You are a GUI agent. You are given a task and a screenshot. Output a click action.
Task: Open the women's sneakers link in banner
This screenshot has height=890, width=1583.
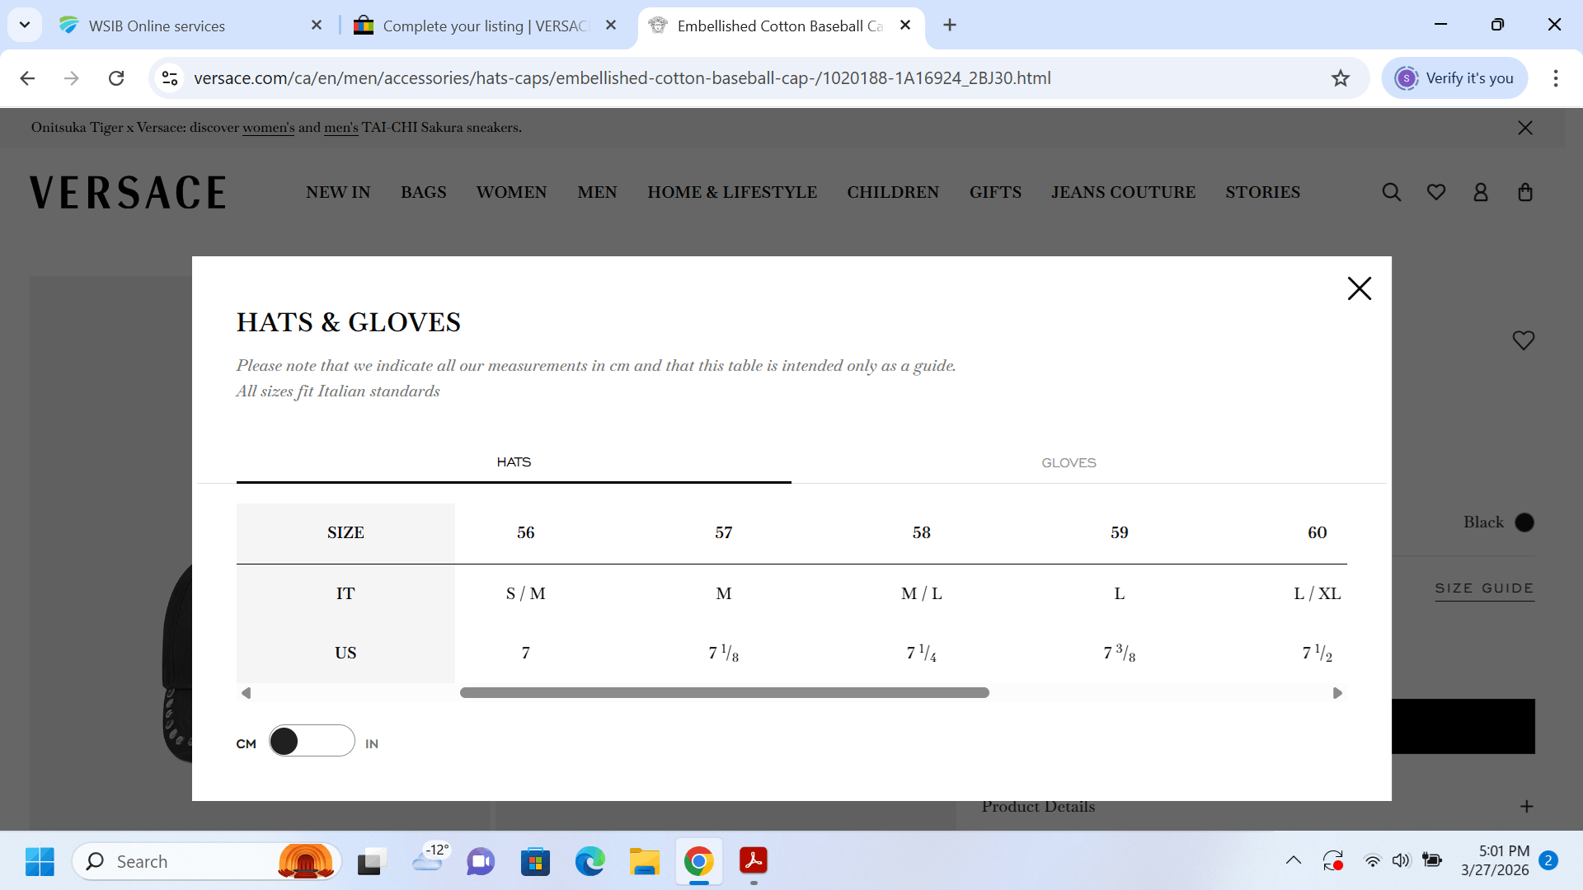268,128
